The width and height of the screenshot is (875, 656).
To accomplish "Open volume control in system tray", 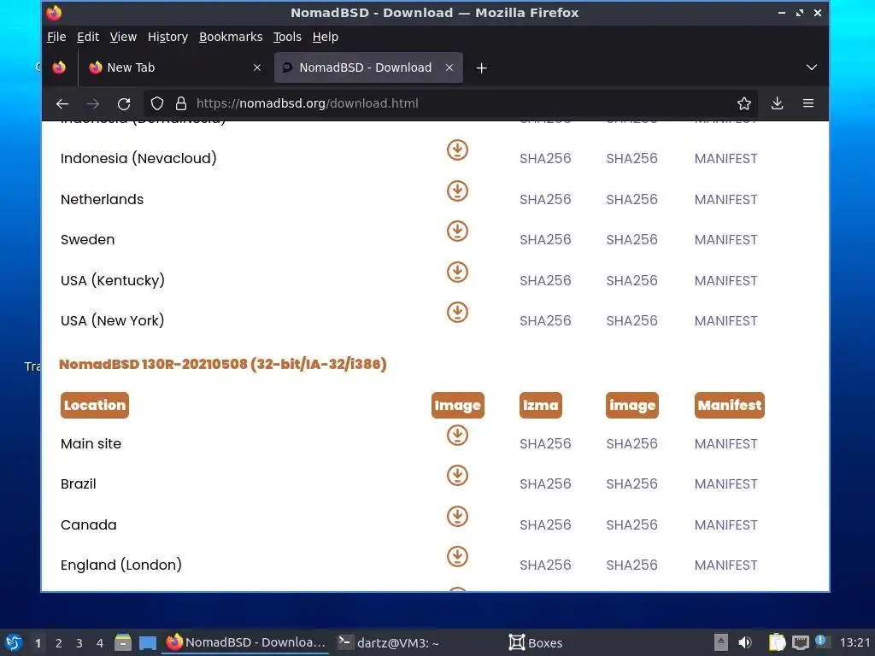I will 745,642.
